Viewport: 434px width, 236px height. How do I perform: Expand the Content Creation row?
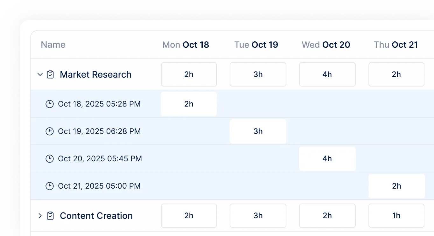pos(40,216)
